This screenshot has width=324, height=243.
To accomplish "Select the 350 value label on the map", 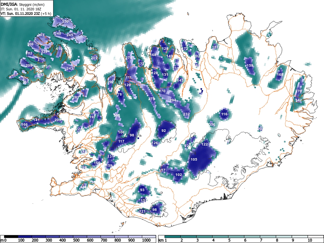I will tap(65, 21).
